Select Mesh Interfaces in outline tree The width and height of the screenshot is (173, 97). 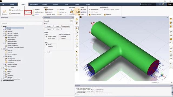(x=12, y=37)
